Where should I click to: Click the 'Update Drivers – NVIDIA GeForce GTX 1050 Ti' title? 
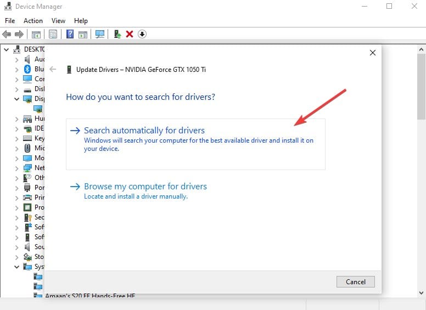point(141,70)
